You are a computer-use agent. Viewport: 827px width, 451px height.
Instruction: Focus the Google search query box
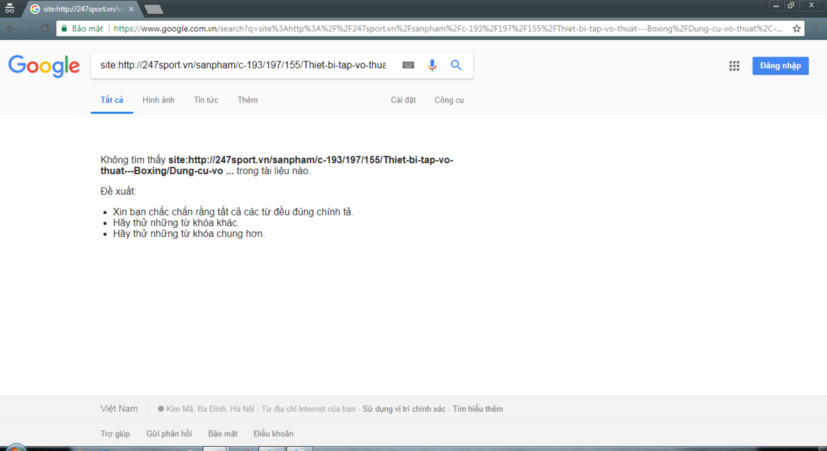click(x=243, y=65)
